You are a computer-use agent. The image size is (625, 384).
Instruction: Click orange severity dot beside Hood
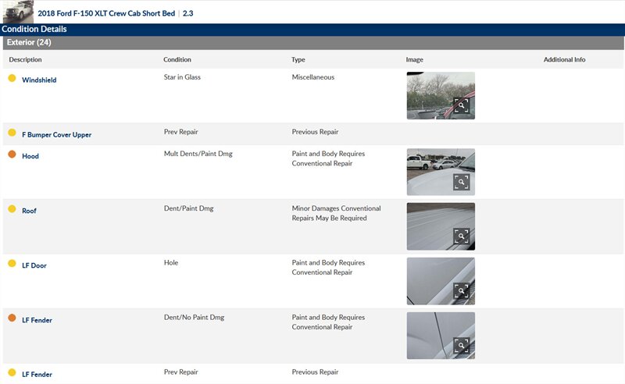tap(12, 155)
